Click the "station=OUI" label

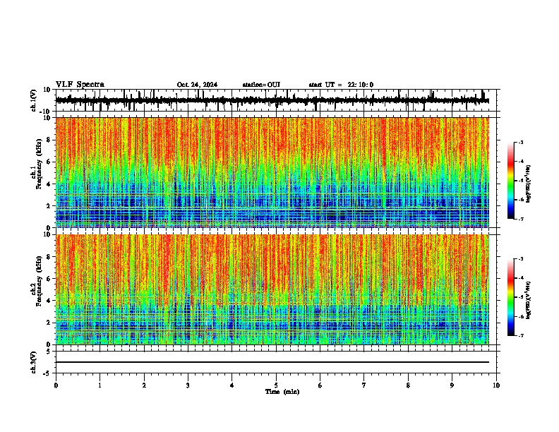click(261, 85)
